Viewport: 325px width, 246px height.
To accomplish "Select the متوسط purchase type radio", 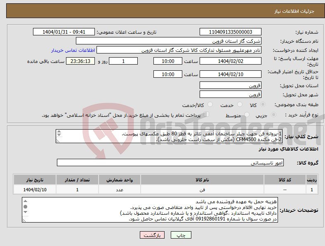I will 247,115.
